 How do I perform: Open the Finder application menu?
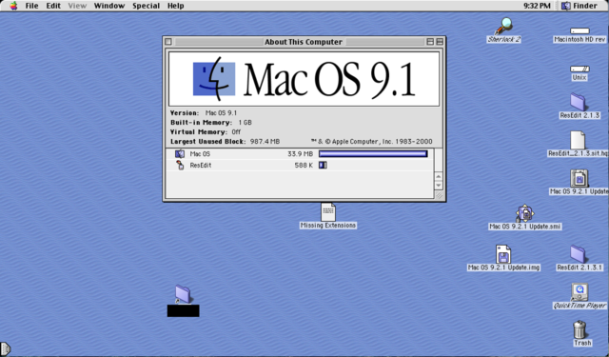pyautogui.click(x=580, y=6)
